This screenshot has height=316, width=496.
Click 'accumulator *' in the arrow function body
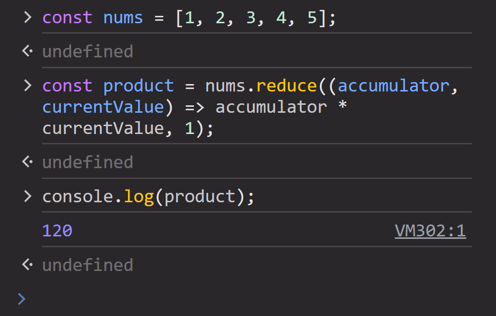[281, 107]
